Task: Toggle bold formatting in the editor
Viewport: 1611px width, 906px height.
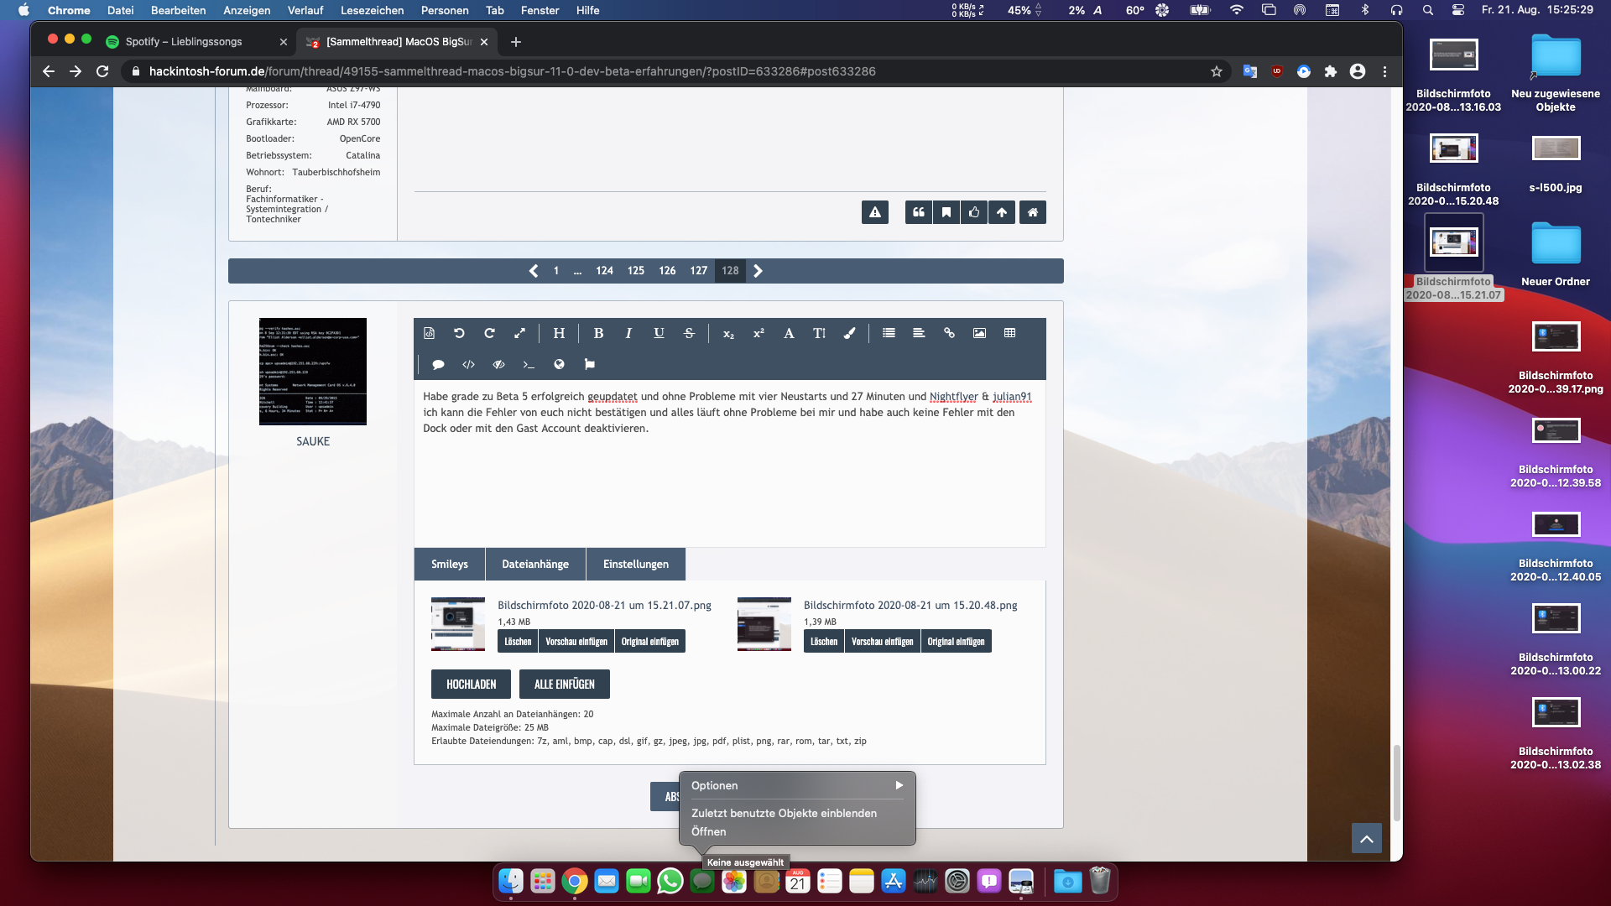Action: click(598, 333)
